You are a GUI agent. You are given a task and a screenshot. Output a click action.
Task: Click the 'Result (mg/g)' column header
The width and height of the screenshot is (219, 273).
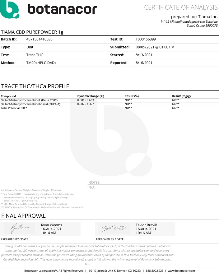pos(181,96)
